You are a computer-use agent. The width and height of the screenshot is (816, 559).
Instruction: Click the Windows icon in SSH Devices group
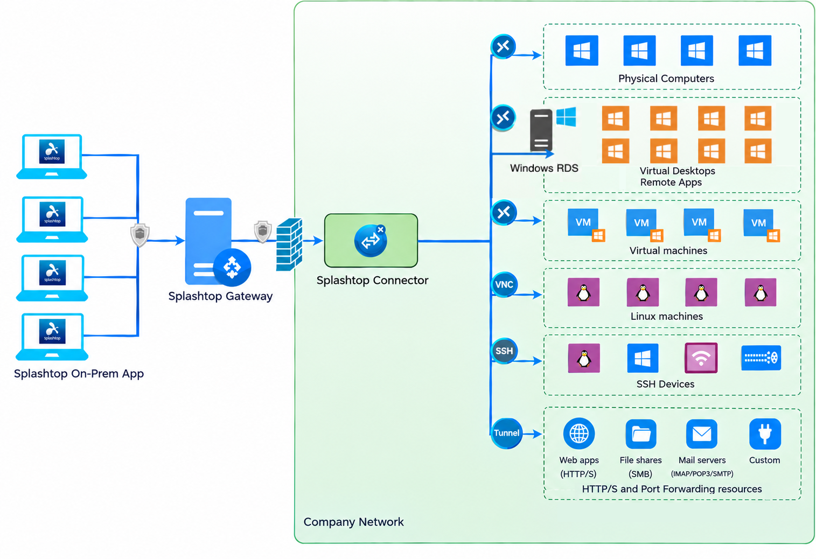(x=643, y=358)
